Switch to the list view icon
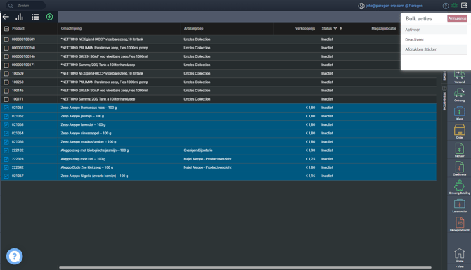 pos(35,17)
